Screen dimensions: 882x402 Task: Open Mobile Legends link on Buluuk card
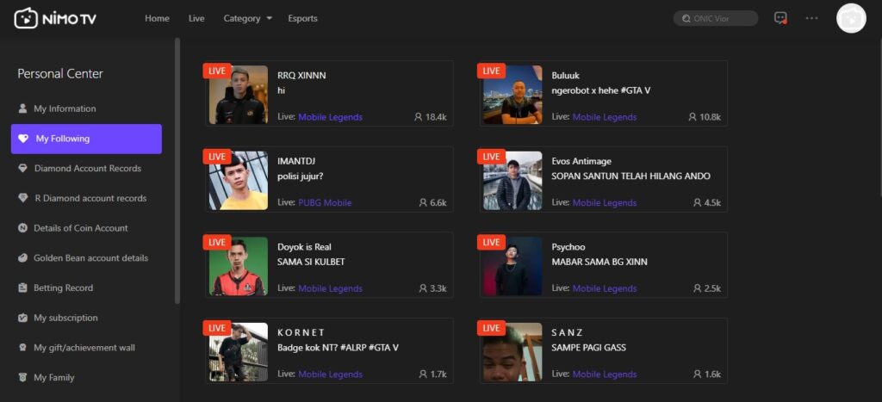[605, 117]
